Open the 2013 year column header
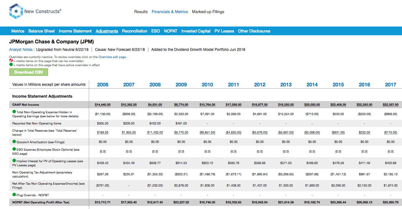Screen dimensions: 402x209 pyautogui.click(x=286, y=85)
